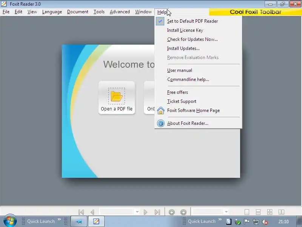Click the info icon beside About Foxit Reader

point(161,123)
